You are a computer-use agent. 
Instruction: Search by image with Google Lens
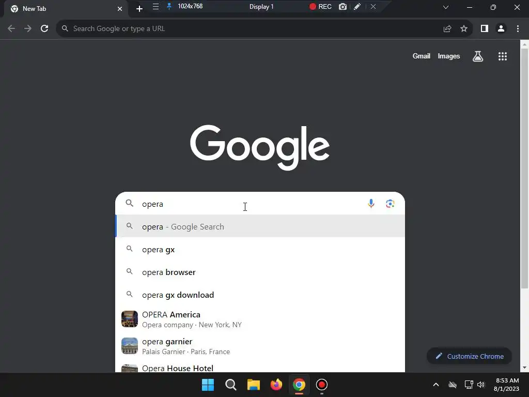click(390, 204)
